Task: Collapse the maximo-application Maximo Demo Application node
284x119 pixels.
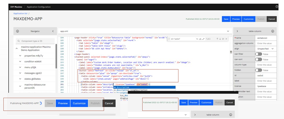Action: coord(17,48)
